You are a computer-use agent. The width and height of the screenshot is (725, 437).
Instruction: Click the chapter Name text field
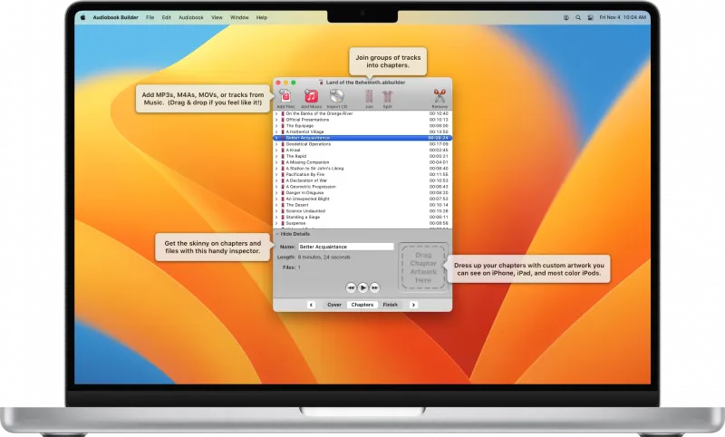346,247
